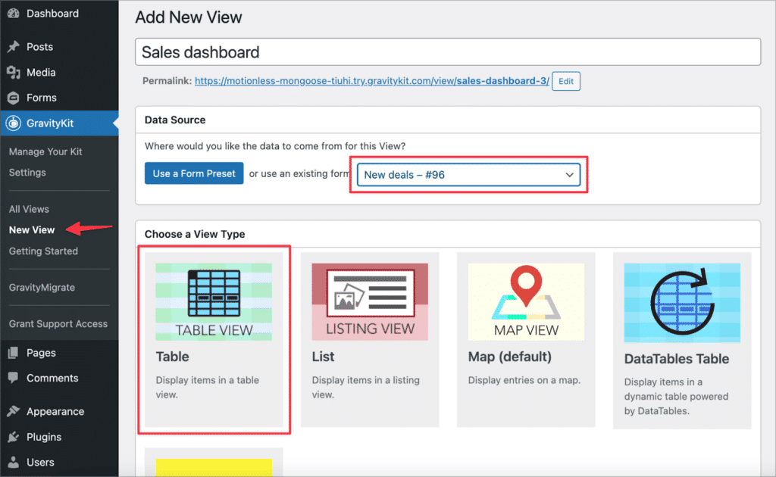The height and width of the screenshot is (477, 776).
Task: Click the permalink Edit button
Action: 566,81
